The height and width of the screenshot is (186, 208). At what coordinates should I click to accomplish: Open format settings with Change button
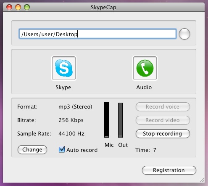32,149
